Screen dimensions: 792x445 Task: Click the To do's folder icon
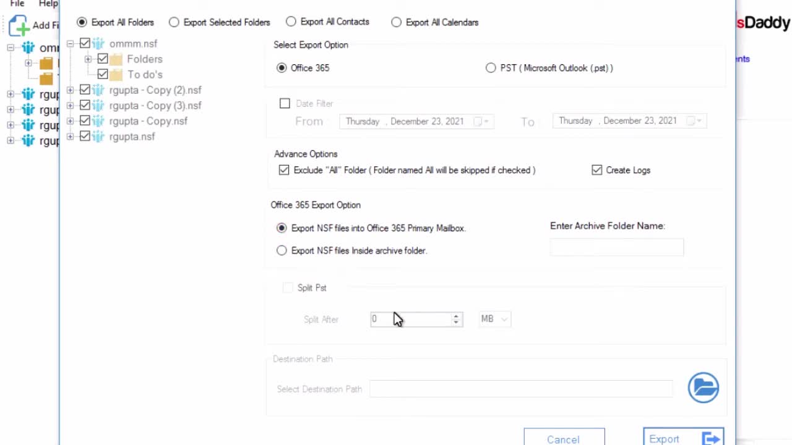(116, 75)
